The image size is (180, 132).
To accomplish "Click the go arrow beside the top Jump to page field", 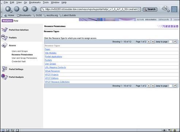I will click(175, 42).
